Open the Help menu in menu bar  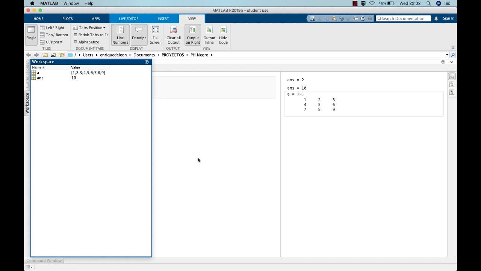(89, 3)
